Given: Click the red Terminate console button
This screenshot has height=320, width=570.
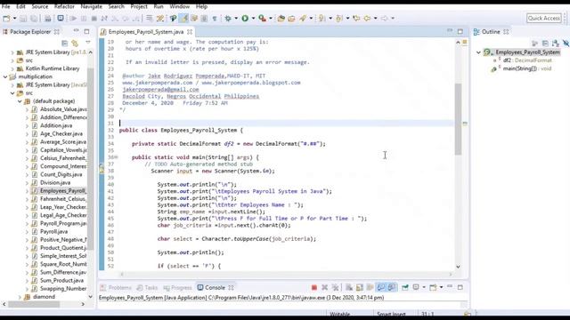Looking at the screenshot, I should coord(314,287).
